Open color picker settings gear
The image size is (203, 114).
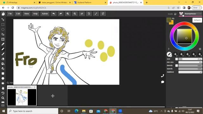click(x=200, y=49)
